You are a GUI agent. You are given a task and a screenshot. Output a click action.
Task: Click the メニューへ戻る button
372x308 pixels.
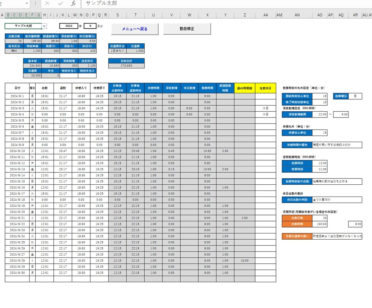click(x=135, y=29)
